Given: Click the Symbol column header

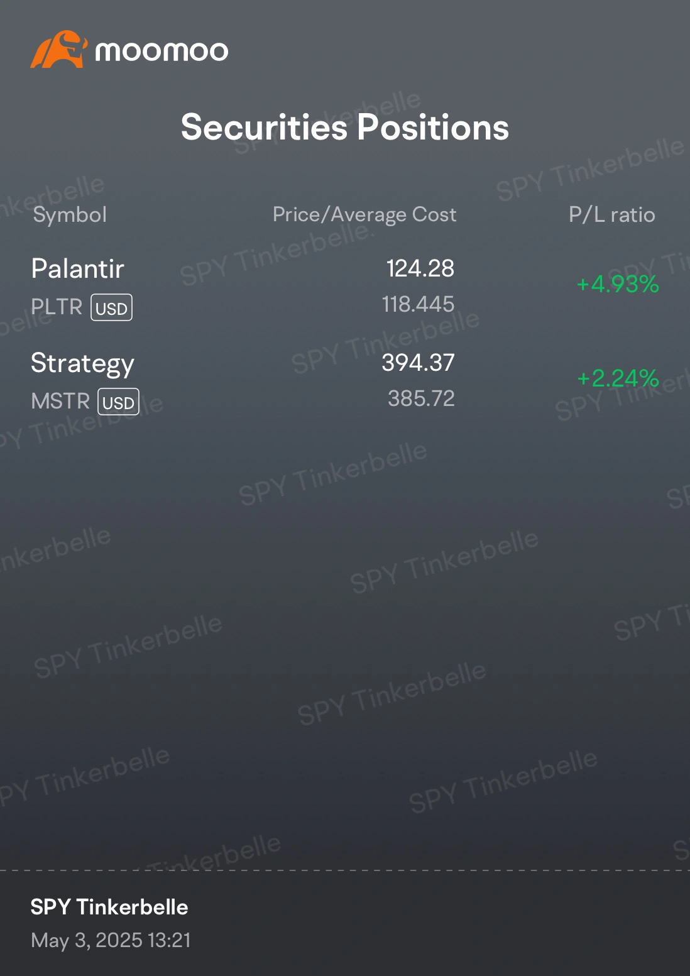Looking at the screenshot, I should pos(70,215).
